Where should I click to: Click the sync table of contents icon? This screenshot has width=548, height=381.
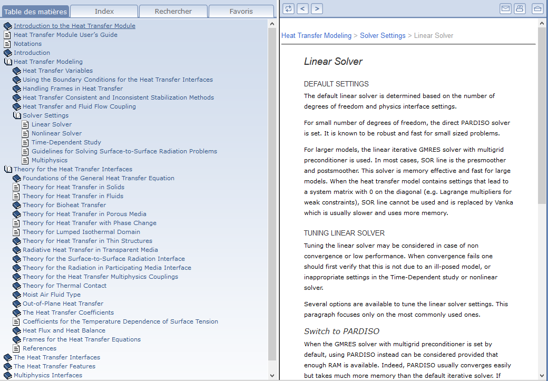pyautogui.click(x=289, y=8)
